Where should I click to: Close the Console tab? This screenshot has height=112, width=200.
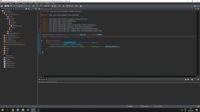pos(46,80)
